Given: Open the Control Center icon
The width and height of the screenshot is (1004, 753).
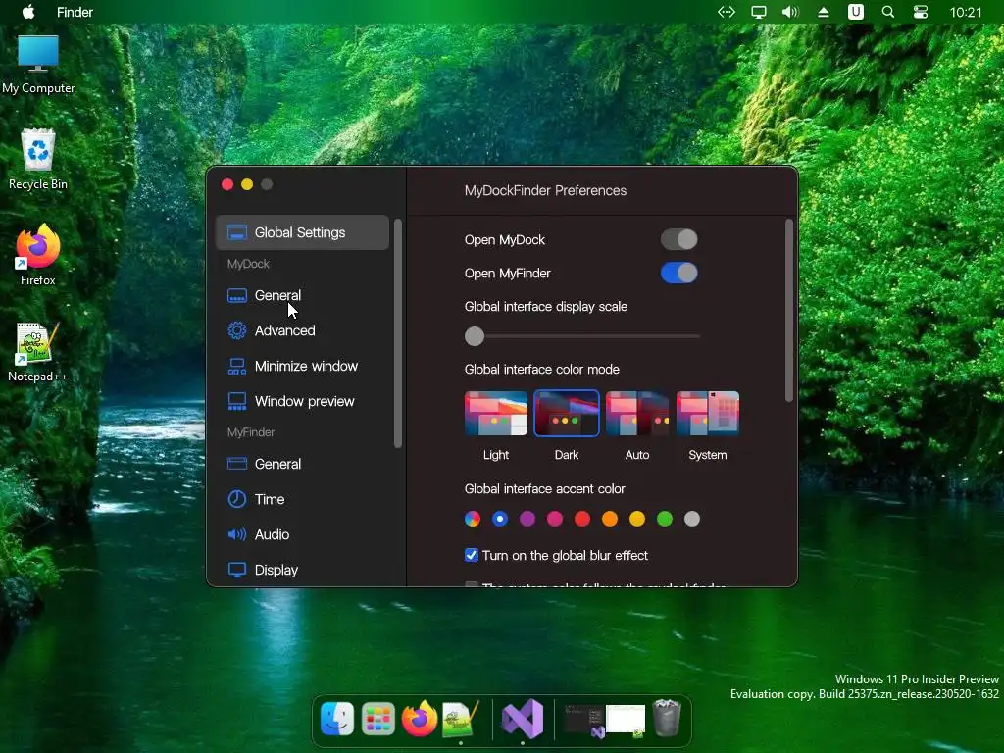Looking at the screenshot, I should tap(920, 12).
